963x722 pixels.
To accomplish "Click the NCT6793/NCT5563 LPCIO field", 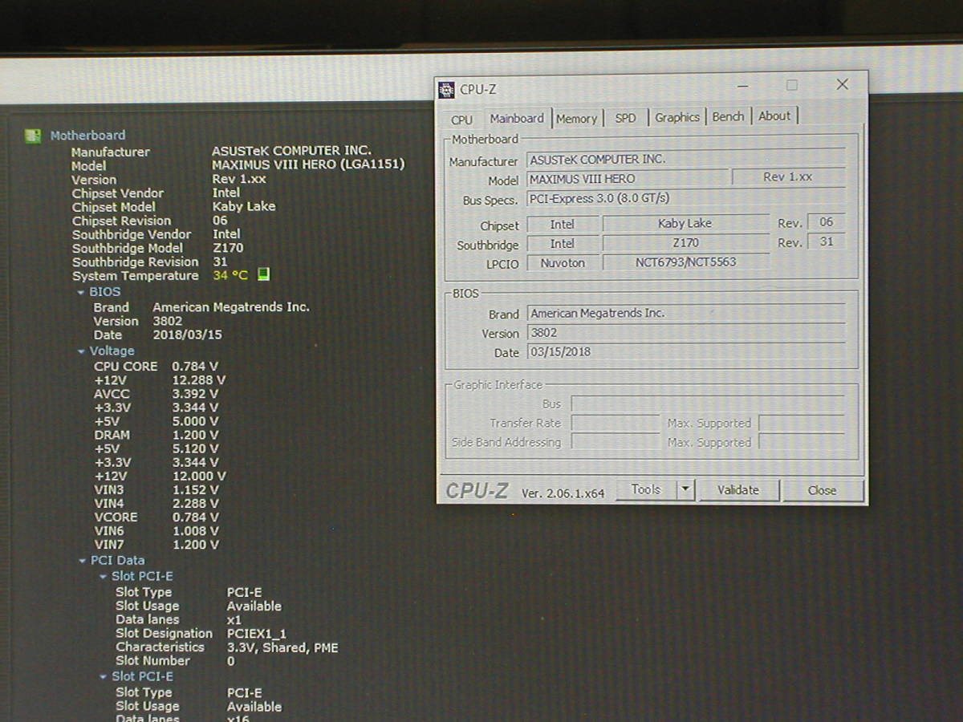I will point(685,262).
